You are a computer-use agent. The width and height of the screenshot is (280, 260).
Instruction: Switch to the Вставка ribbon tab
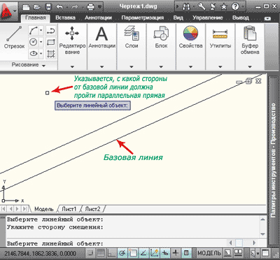[65, 18]
